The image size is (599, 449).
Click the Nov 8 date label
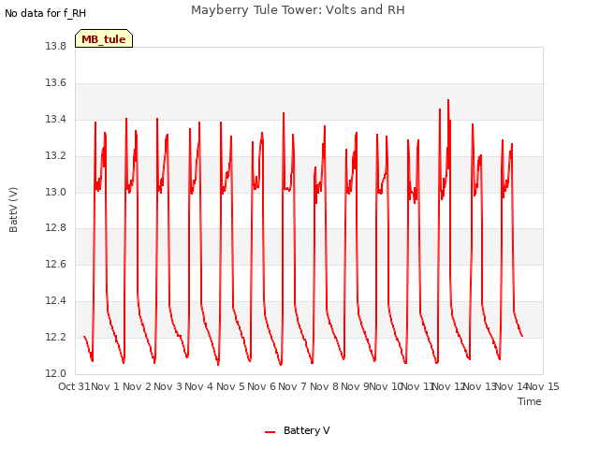coord(324,386)
